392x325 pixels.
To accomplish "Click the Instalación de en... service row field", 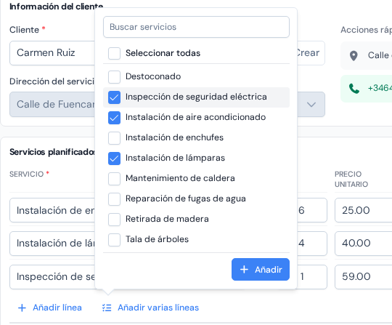I will point(52,210).
